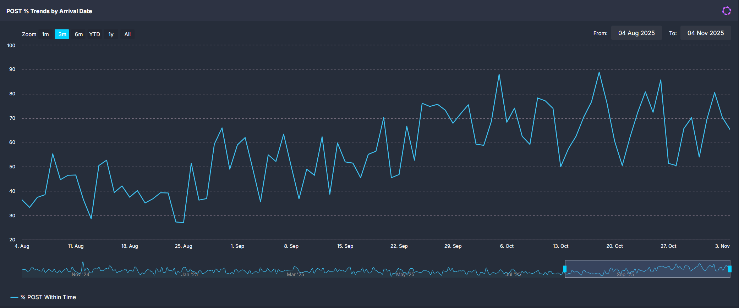Click the purple circular icon in header
The height and width of the screenshot is (308, 739).
click(x=726, y=11)
